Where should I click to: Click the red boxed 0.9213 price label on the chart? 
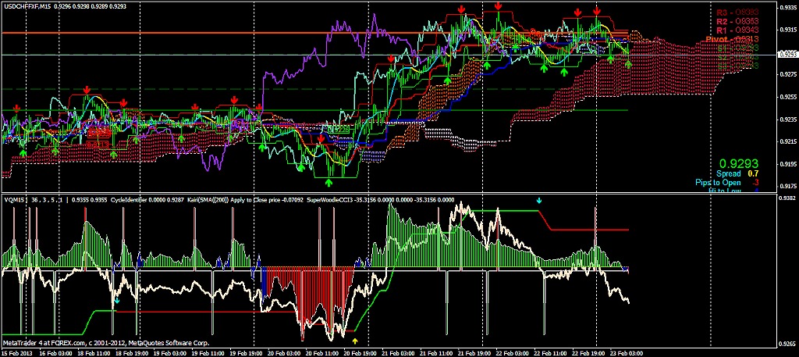(96, 145)
